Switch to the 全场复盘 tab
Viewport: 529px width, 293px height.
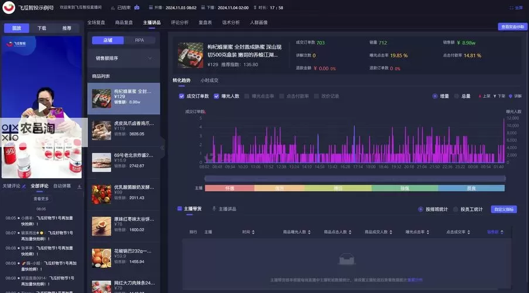point(96,23)
